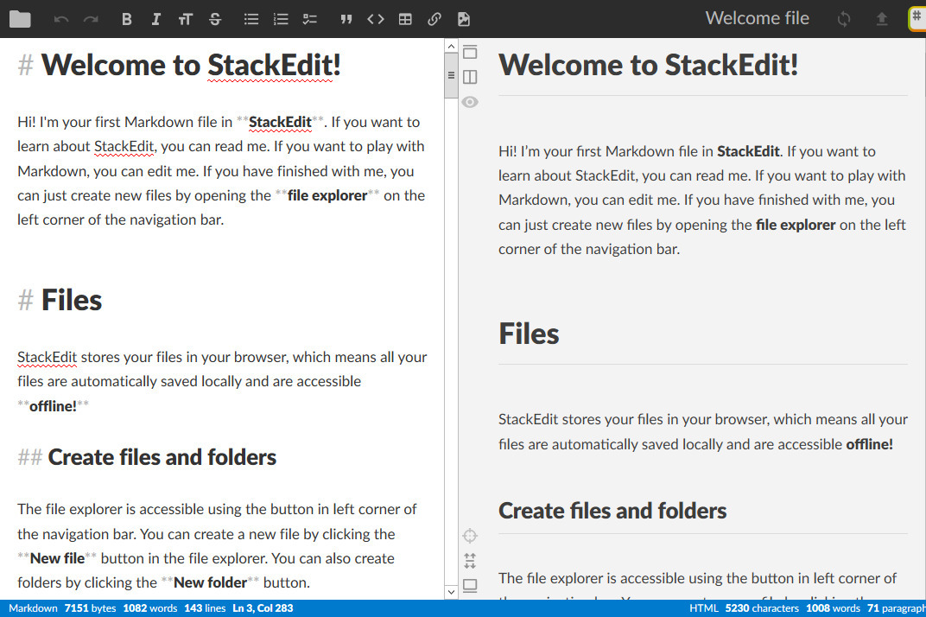Click the editor heading "# Welcome to StackEdit!"
Viewport: 926px width, 617px height.
(180, 65)
